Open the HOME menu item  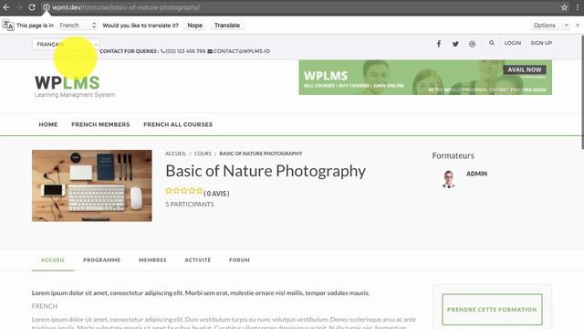48,124
